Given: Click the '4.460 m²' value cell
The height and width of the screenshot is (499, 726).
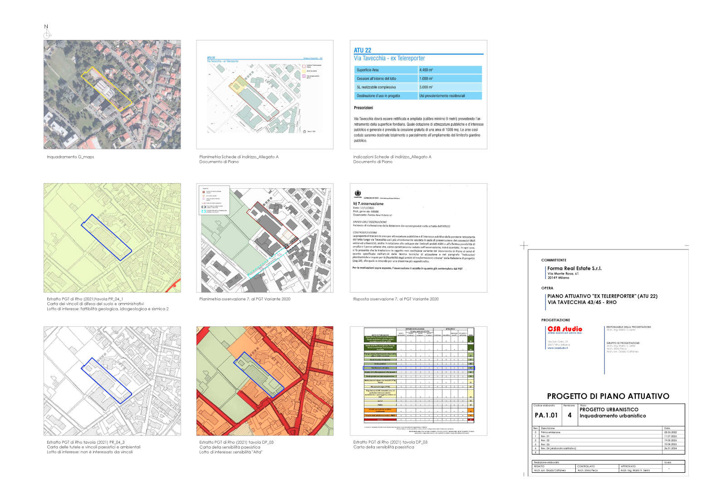Looking at the screenshot, I should pyautogui.click(x=450, y=70).
